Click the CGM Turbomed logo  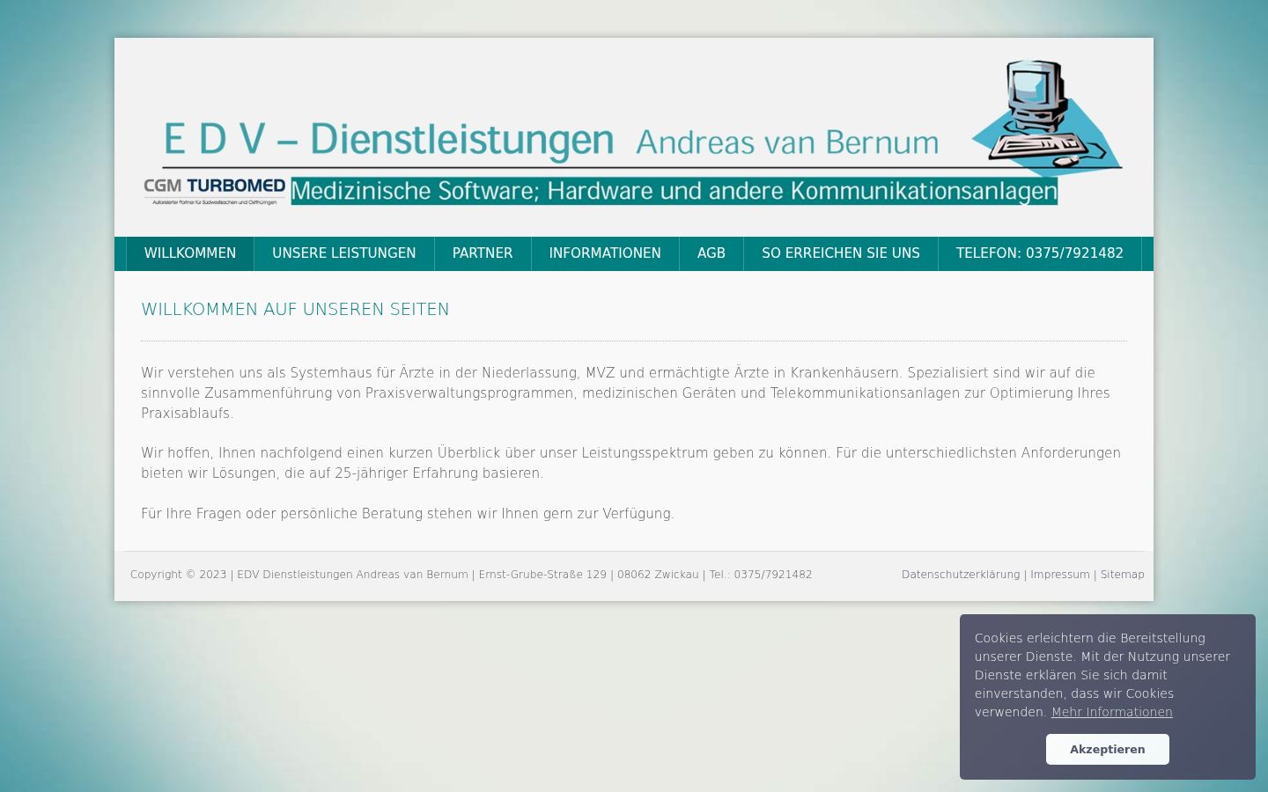(x=215, y=191)
